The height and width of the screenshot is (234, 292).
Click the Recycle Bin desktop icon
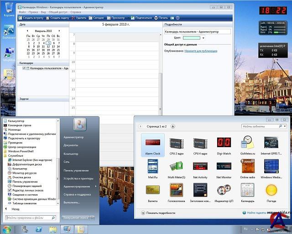click(x=9, y=7)
